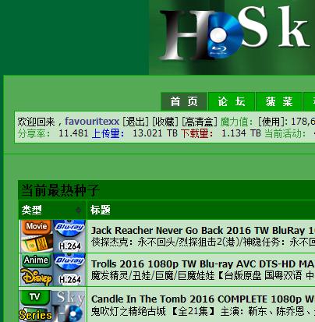Click the 魔力值 label
The width and height of the screenshot is (315, 322).
tap(236, 122)
